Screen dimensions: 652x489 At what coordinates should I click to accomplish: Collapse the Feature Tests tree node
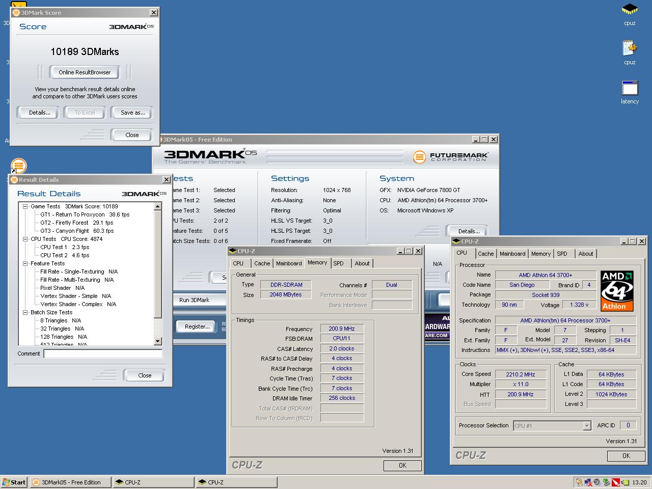[25, 263]
